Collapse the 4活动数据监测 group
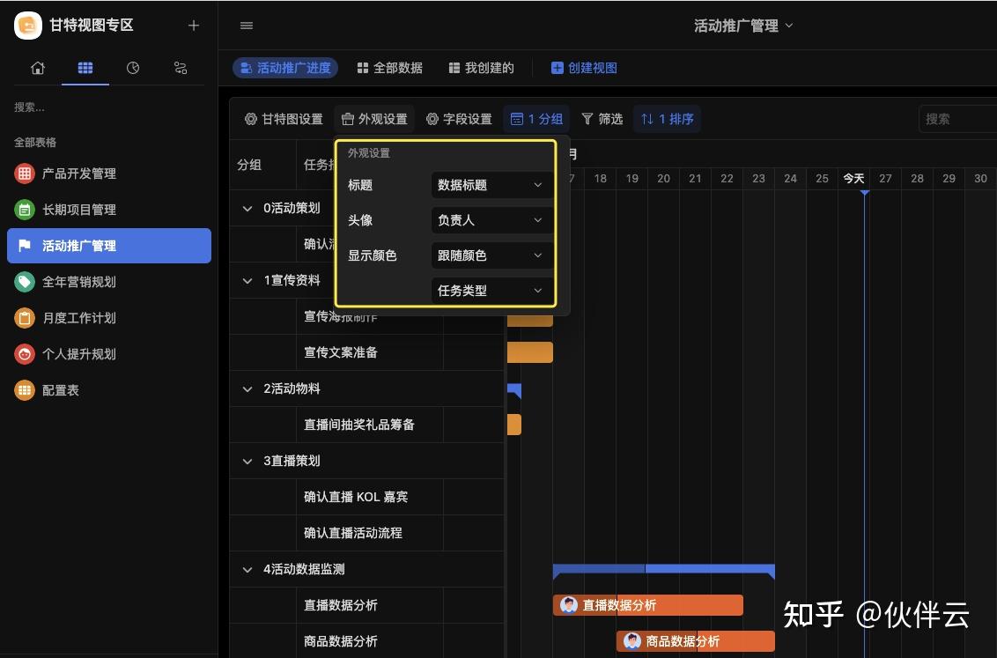Screen dimensions: 997x658 click(x=247, y=570)
